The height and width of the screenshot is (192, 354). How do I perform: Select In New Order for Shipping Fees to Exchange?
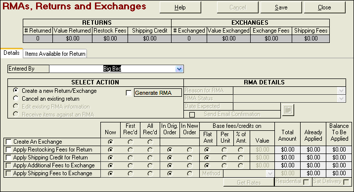[190, 174]
